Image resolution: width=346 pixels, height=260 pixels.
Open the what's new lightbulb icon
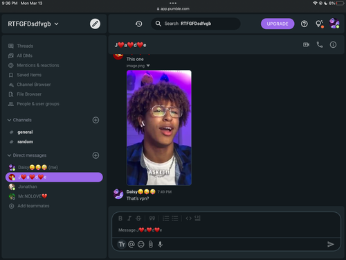click(x=320, y=24)
